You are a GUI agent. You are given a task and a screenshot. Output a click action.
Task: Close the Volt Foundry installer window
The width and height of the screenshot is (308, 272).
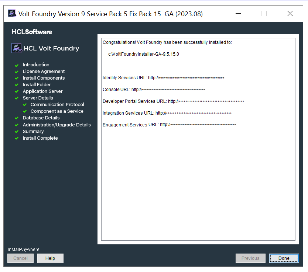[290, 14]
